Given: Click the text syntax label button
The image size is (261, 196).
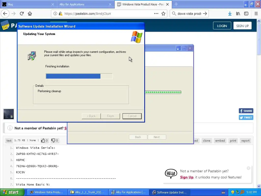Looking at the screenshot, I should coord(9,141).
